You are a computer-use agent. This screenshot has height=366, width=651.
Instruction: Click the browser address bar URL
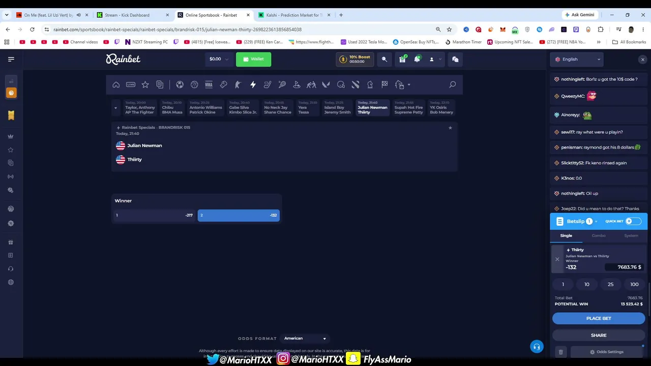pyautogui.click(x=177, y=29)
